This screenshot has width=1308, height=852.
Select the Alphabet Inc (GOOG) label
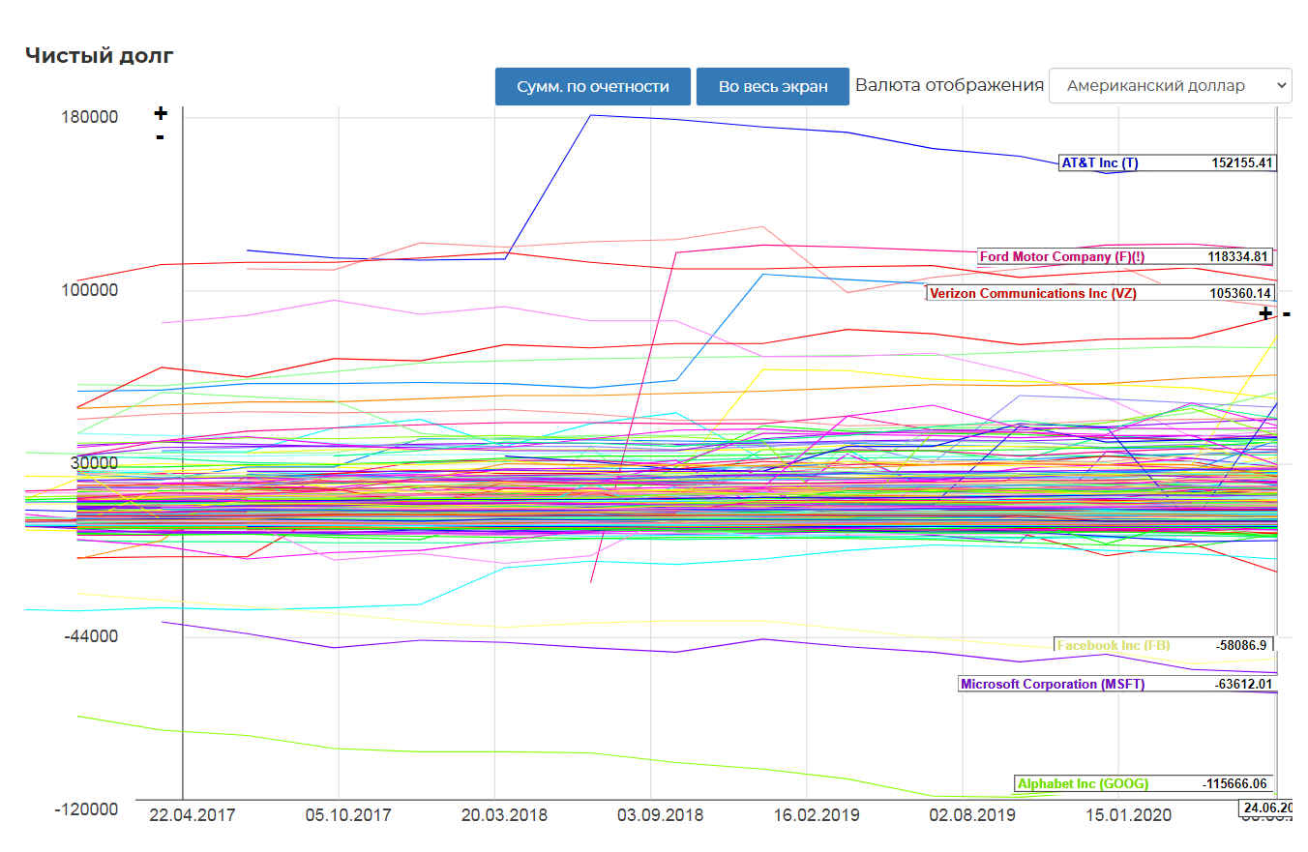(x=1083, y=784)
